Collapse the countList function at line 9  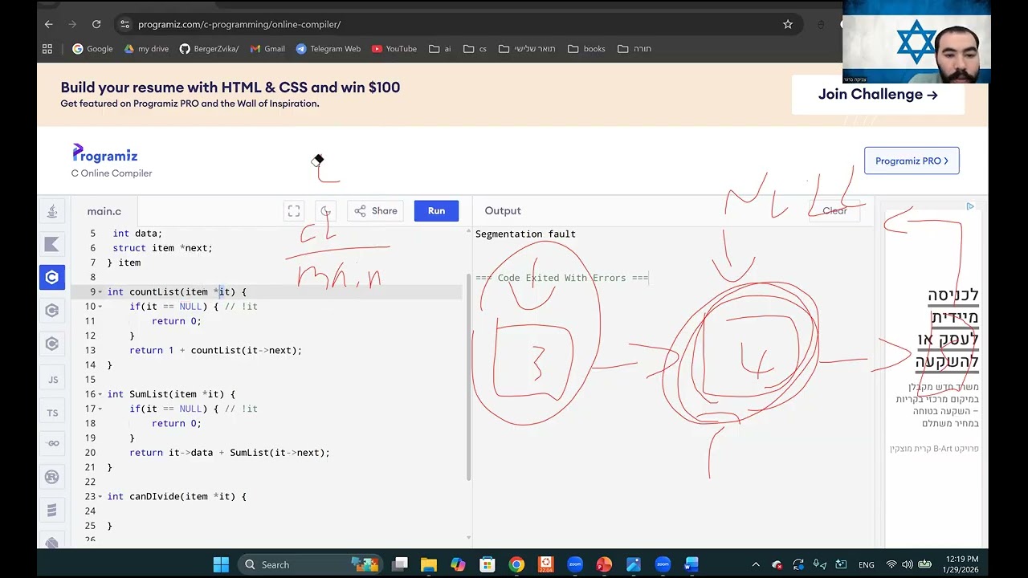click(x=100, y=292)
